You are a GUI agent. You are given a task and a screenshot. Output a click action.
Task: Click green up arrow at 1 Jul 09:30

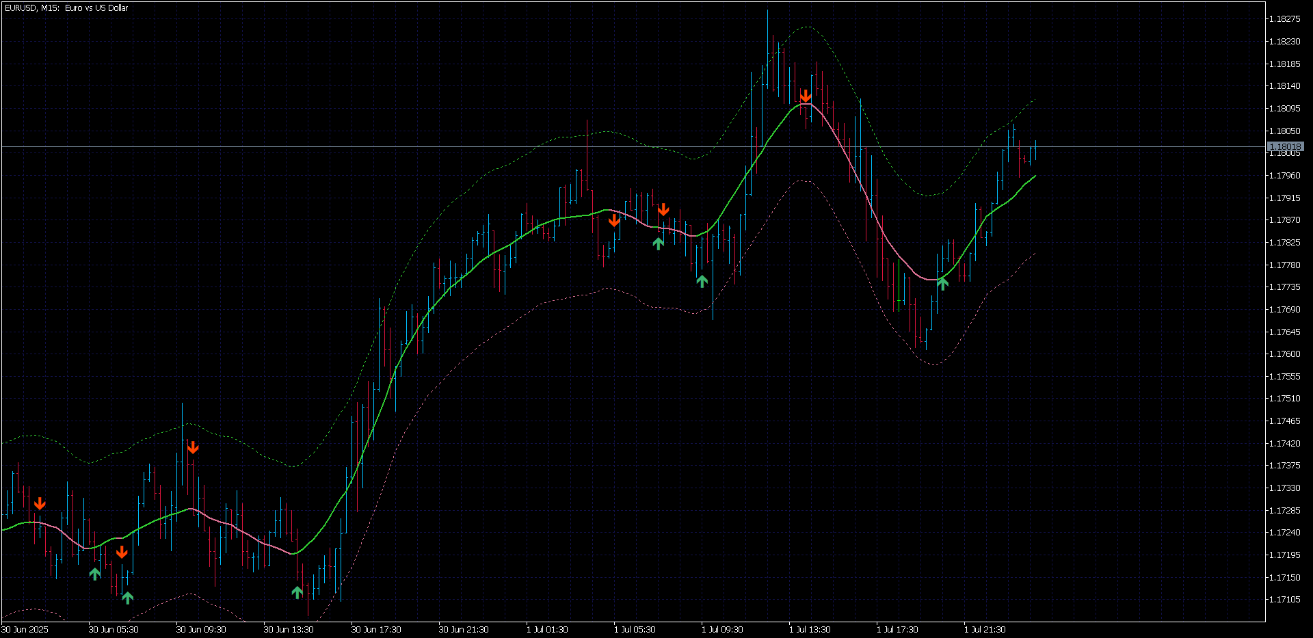pos(702,280)
